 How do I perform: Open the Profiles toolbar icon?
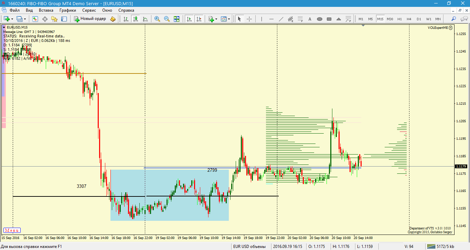click(x=19, y=19)
